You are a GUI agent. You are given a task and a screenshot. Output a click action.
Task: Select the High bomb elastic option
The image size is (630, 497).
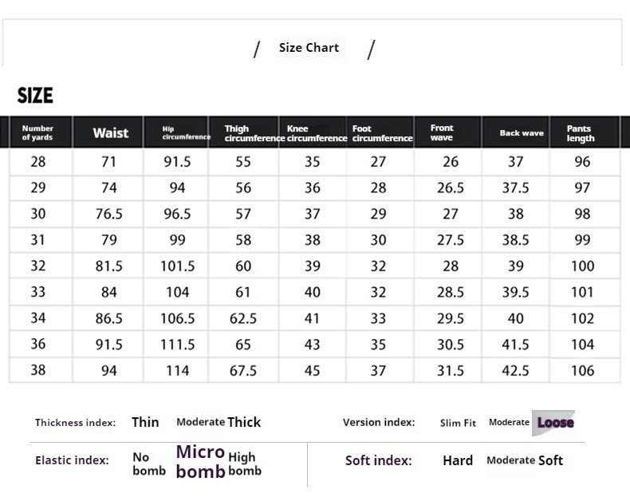pyautogui.click(x=245, y=463)
